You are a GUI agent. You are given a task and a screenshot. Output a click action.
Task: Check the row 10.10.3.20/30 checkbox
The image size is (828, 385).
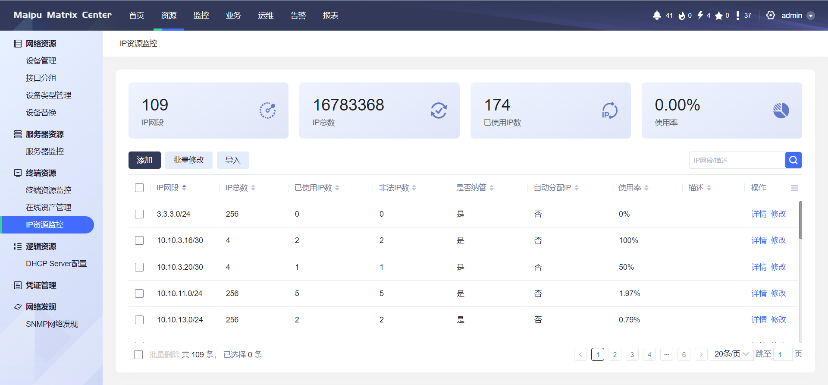pos(139,267)
